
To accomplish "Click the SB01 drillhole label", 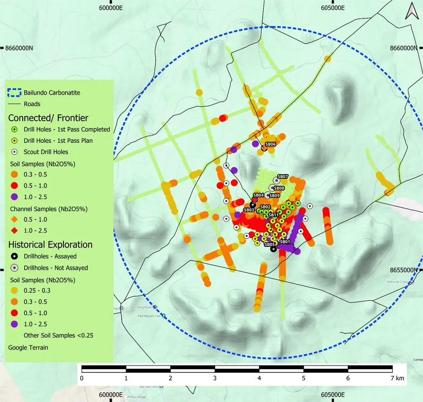I will (284, 242).
